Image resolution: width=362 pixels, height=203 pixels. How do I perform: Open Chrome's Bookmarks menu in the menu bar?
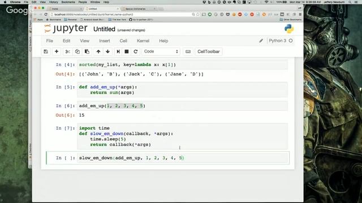point(68,2)
